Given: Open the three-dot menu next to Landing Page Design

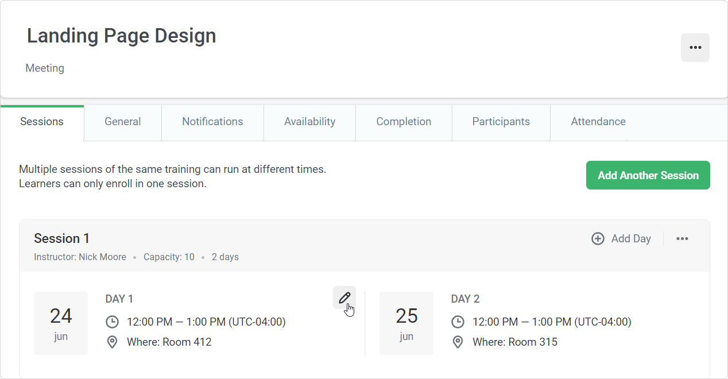Looking at the screenshot, I should click(695, 48).
